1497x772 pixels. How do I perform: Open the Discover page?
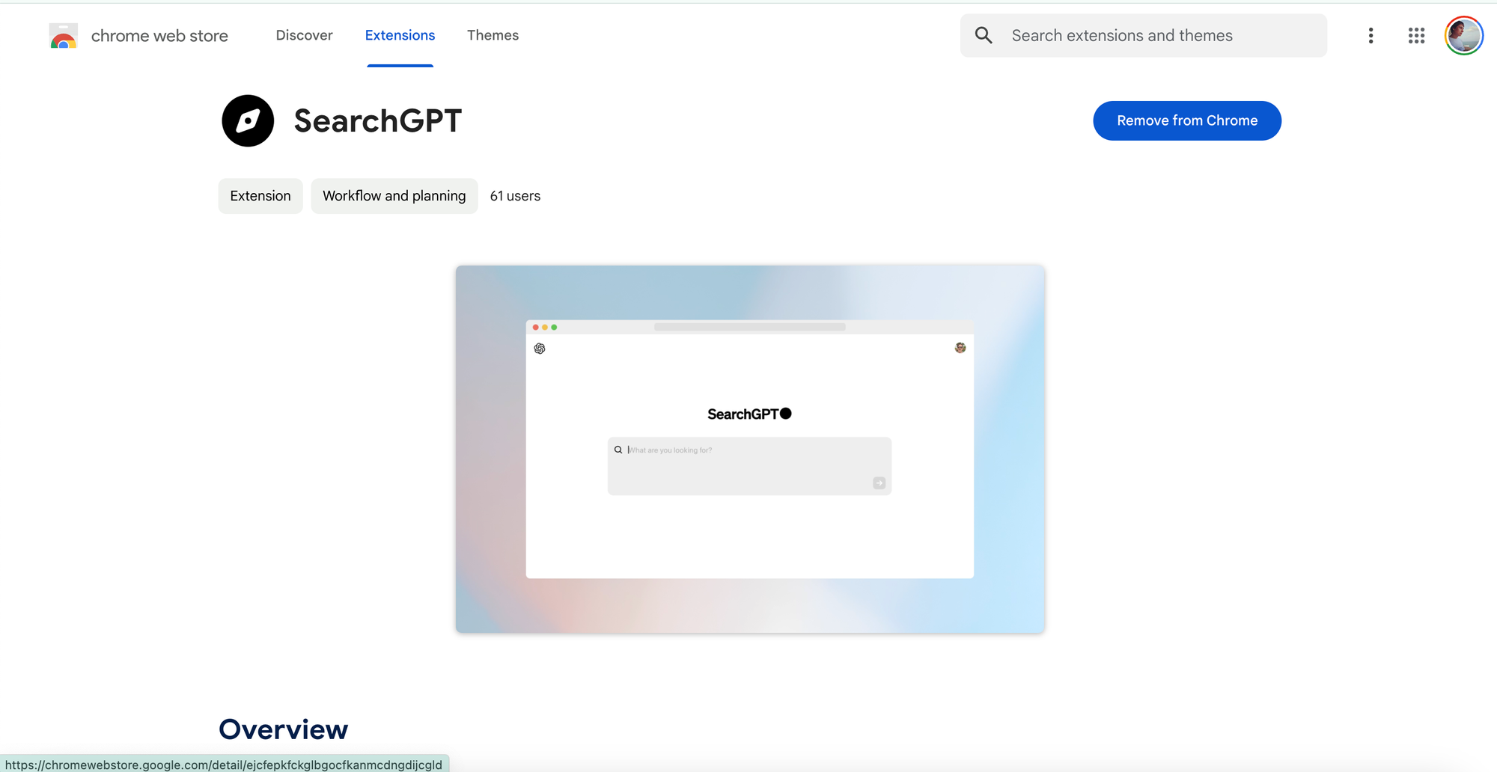(x=304, y=35)
